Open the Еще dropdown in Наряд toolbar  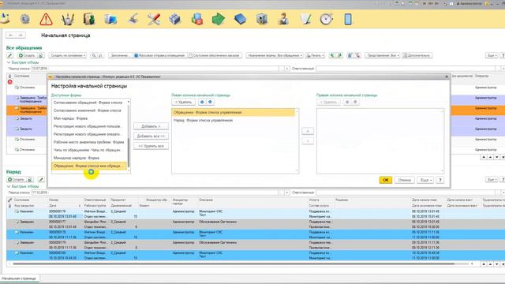(492, 179)
